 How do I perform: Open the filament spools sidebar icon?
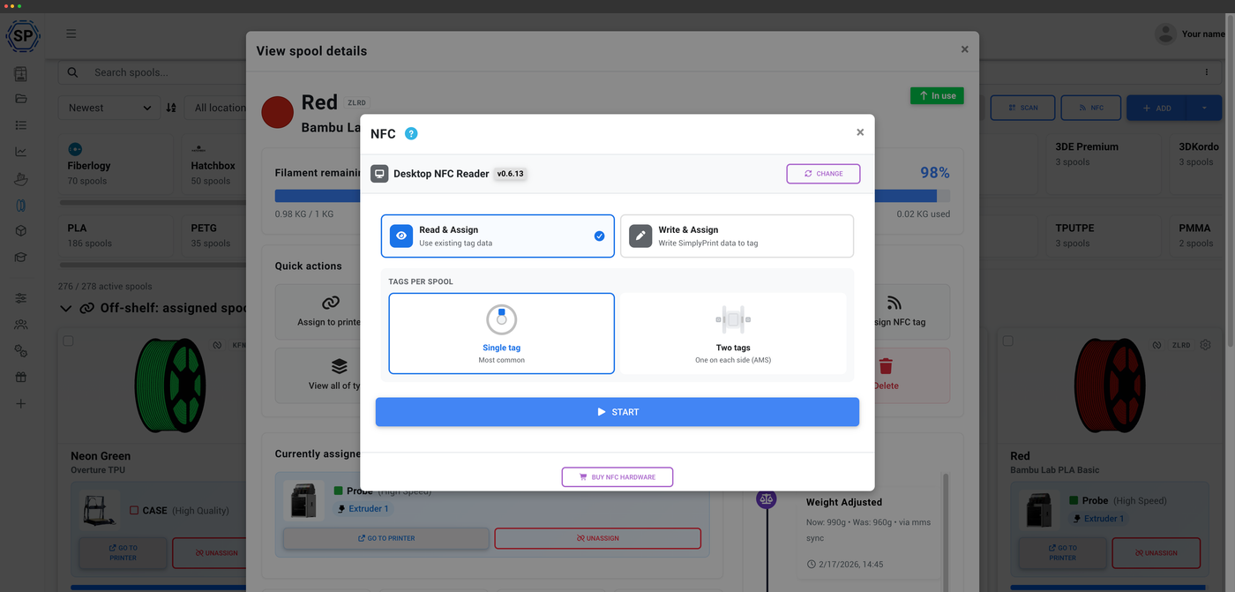point(21,205)
